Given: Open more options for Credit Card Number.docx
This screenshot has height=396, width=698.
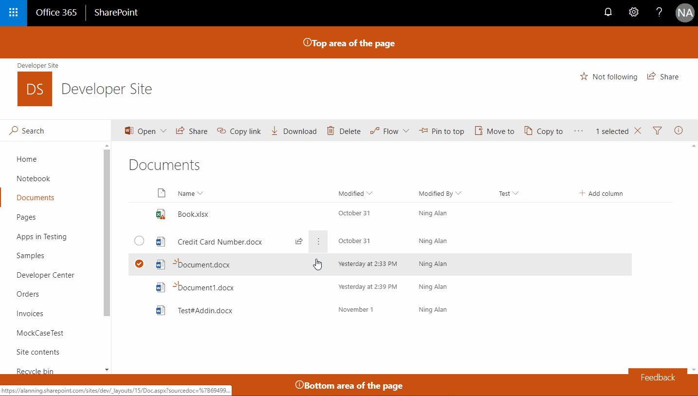Looking at the screenshot, I should click(318, 241).
